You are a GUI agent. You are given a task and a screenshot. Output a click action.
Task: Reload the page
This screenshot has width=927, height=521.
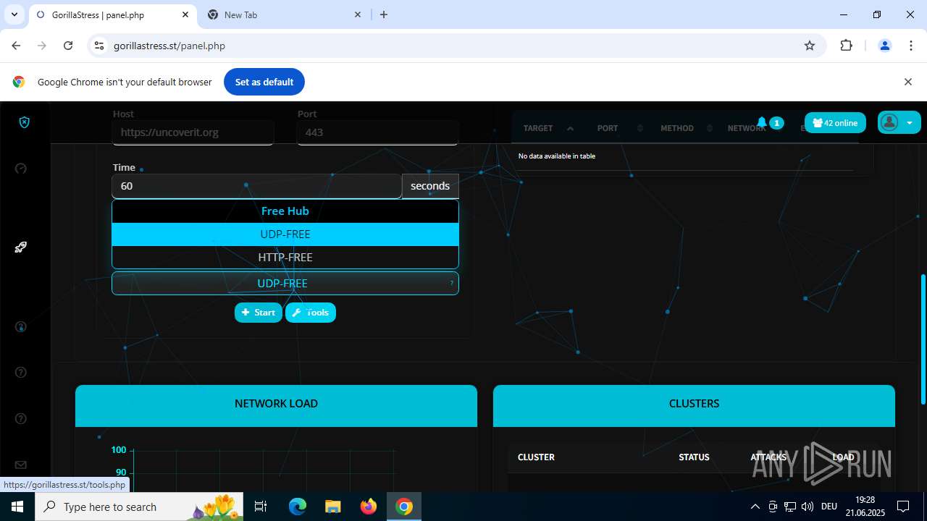tap(68, 46)
